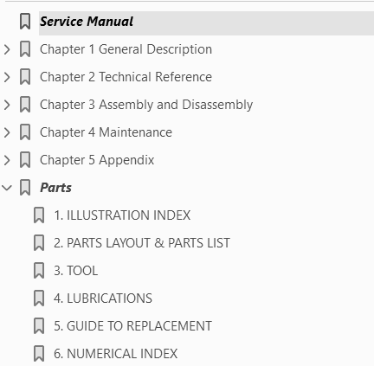Expand Chapter 5 Appendix chevron
Screen dimensions: 374x366
(7, 160)
